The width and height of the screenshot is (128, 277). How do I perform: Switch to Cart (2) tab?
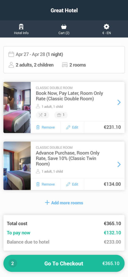pos(64,29)
